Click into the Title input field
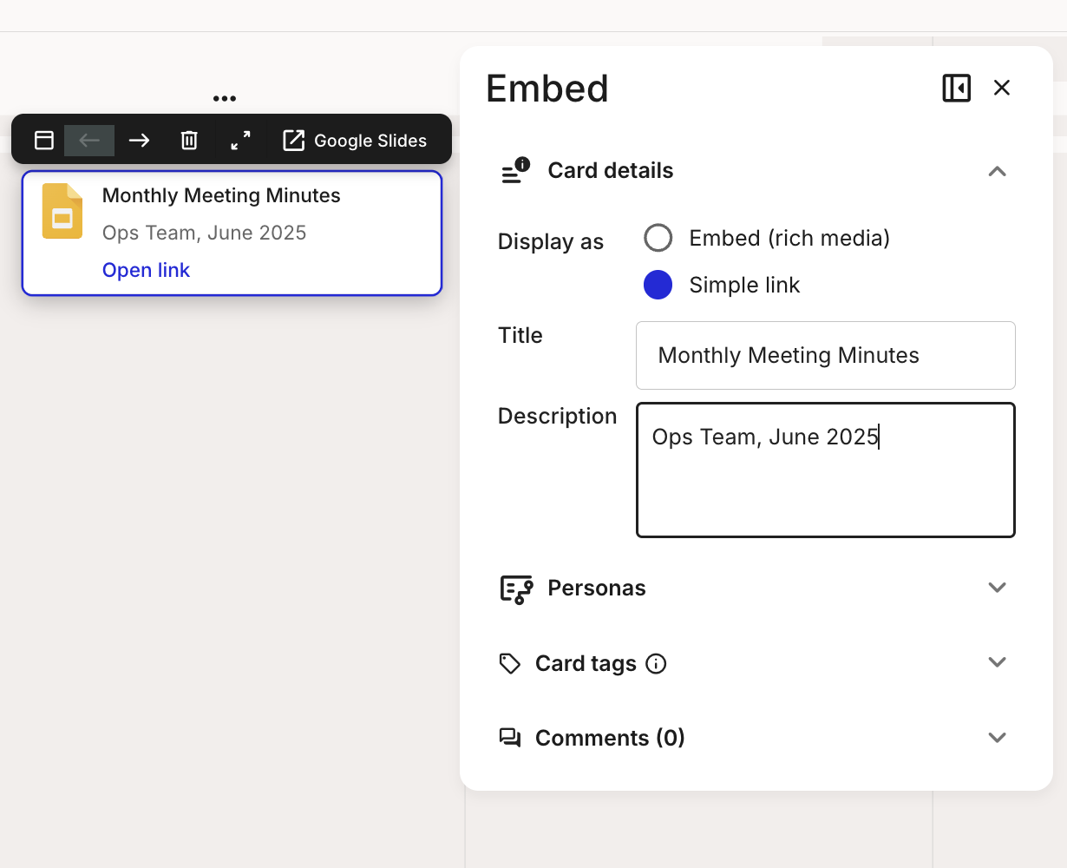 click(x=825, y=356)
